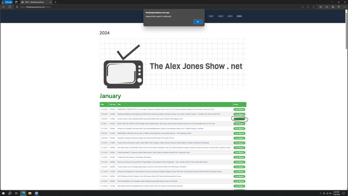Click OK in the clipboard alert dialog
The image size is (348, 196).
point(198,22)
